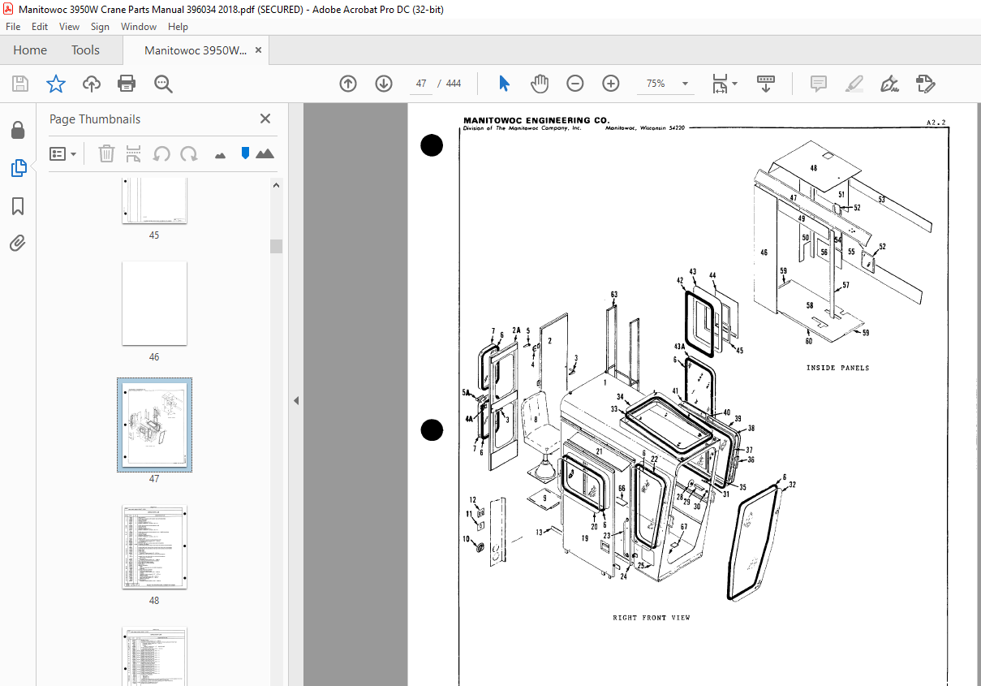Click the thumbnails scrollbar up arrow
Image resolution: width=981 pixels, height=686 pixels.
[277, 185]
